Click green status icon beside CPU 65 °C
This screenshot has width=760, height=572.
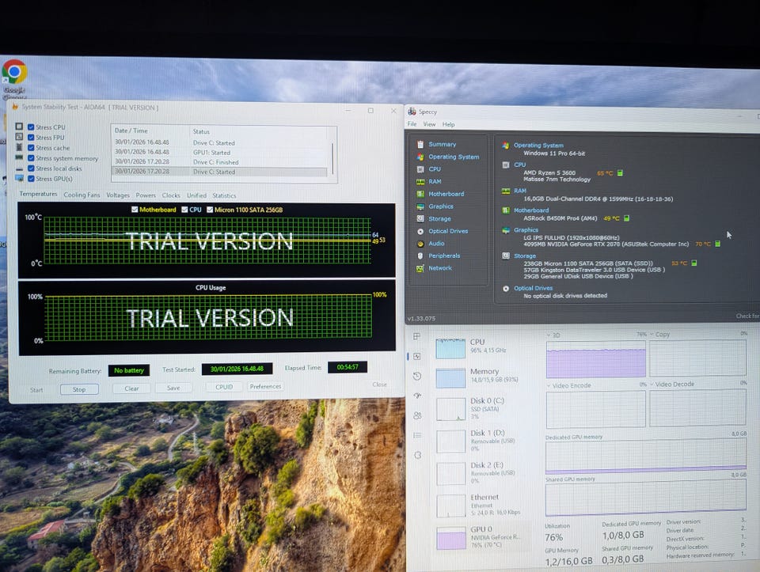click(619, 173)
